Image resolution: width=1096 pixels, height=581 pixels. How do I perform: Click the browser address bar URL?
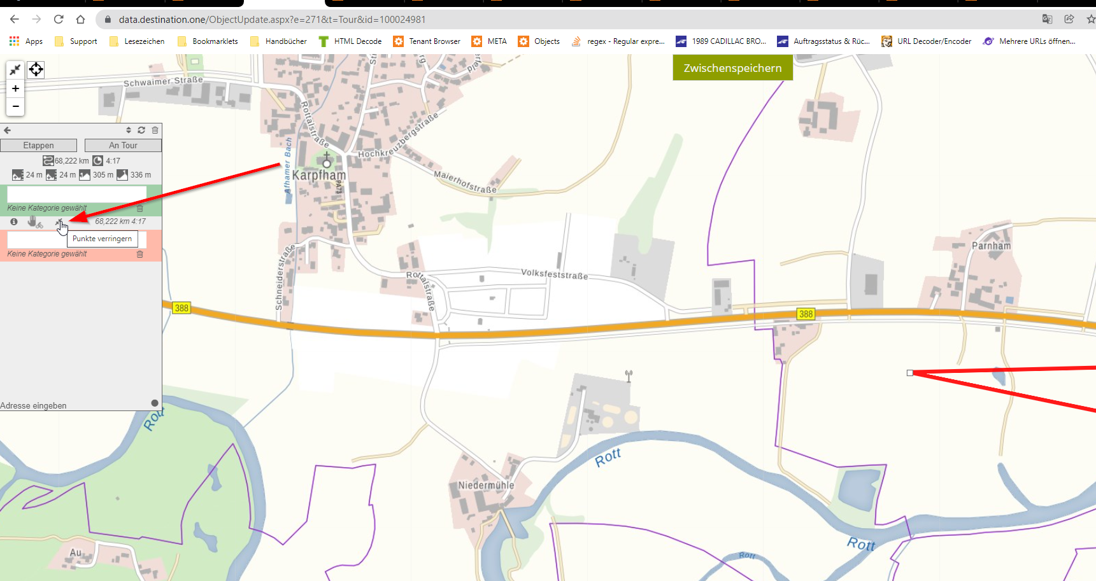point(272,20)
